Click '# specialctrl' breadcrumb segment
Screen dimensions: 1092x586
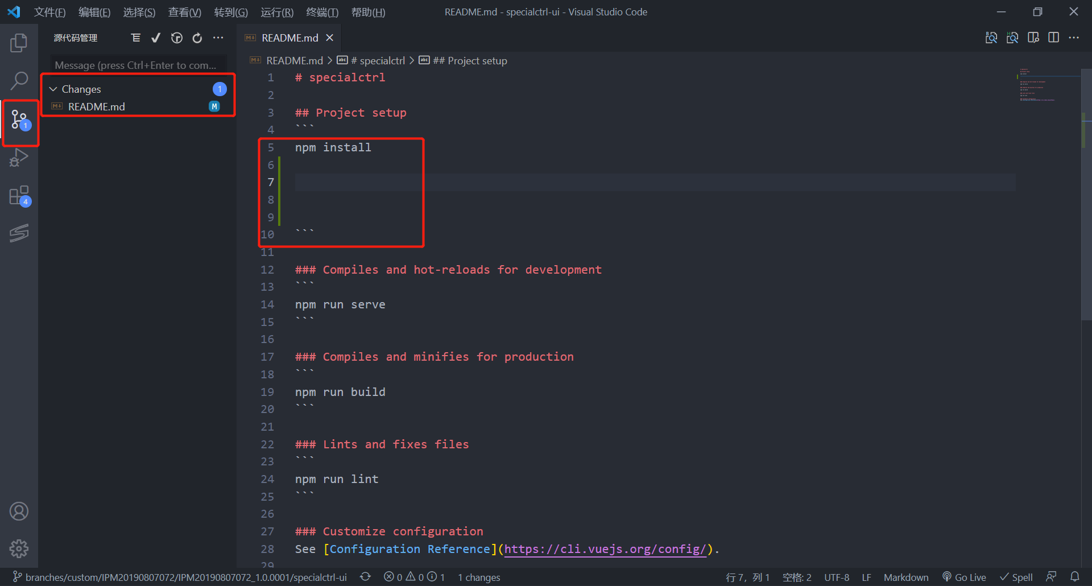(378, 60)
